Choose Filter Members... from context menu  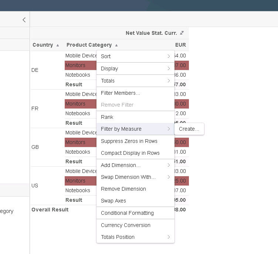tap(121, 93)
